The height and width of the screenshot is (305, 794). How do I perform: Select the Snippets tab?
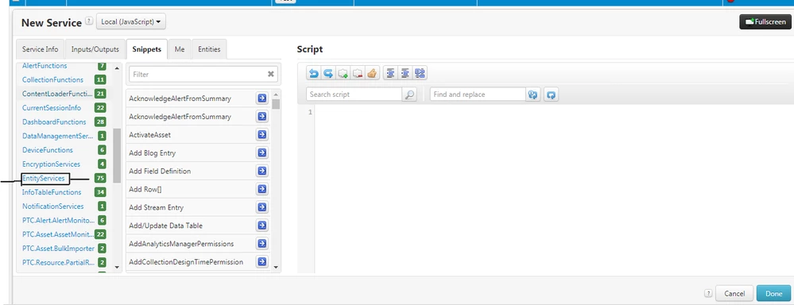(147, 49)
